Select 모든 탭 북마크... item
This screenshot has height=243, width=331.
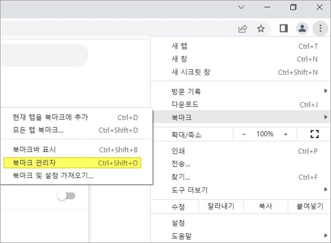click(76, 130)
